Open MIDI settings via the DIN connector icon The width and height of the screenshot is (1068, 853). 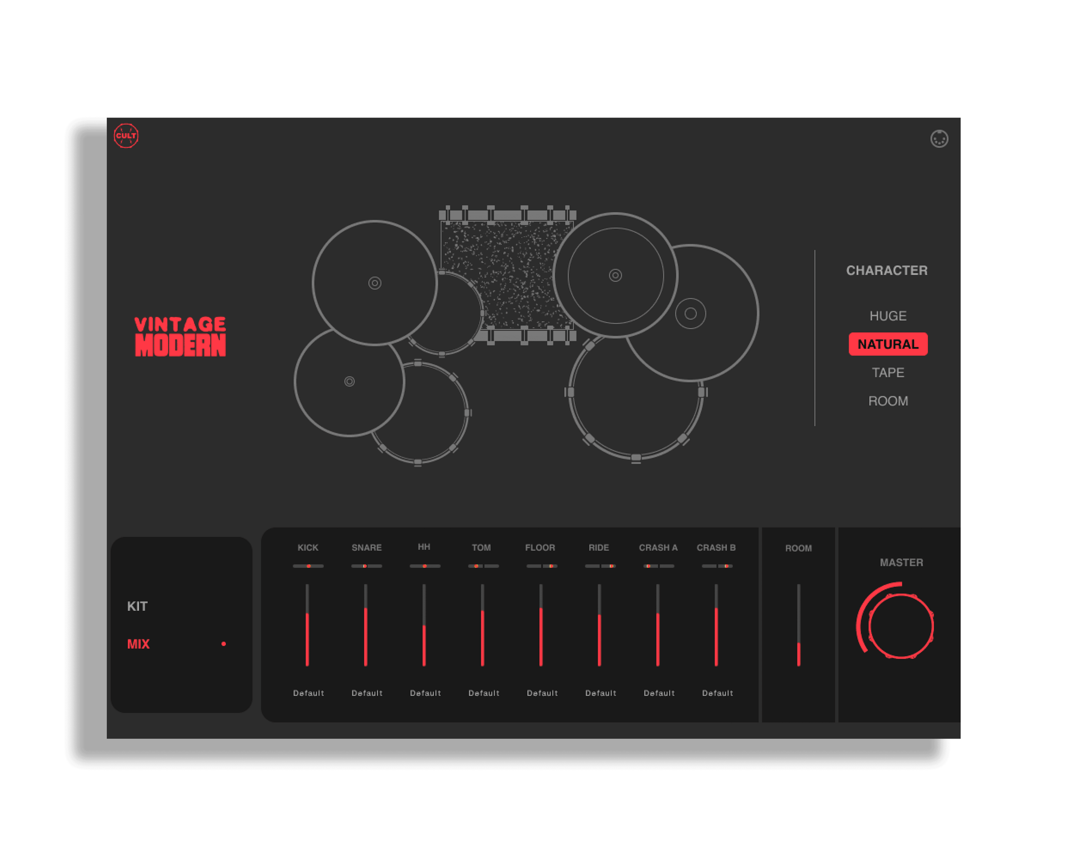click(x=939, y=139)
